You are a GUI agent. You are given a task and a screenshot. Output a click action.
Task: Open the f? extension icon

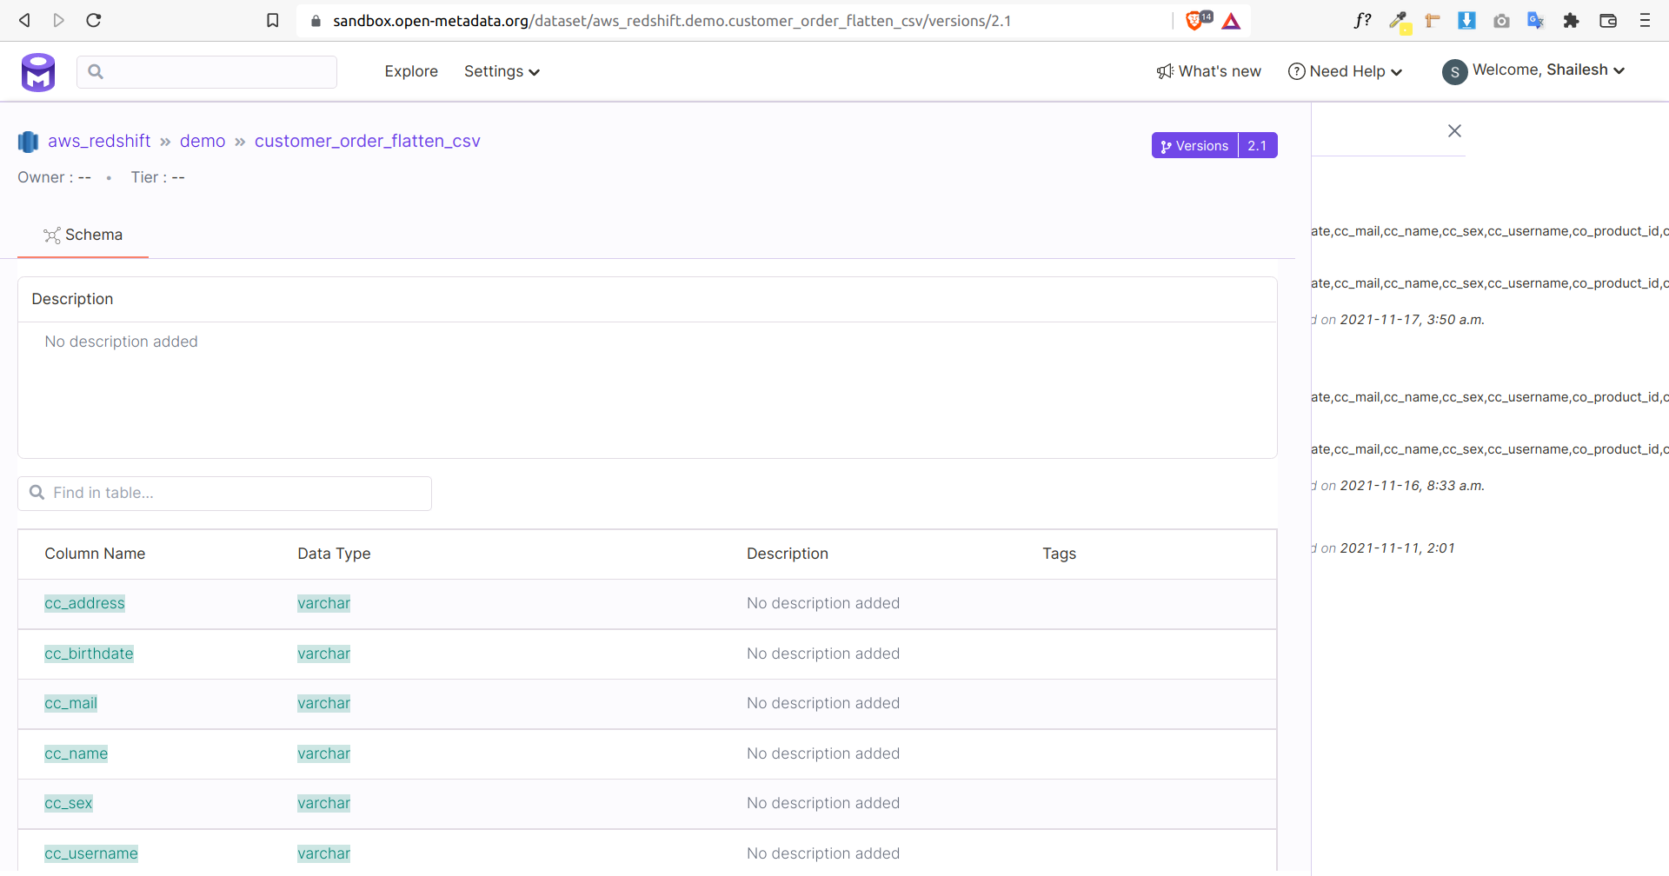coord(1362,20)
